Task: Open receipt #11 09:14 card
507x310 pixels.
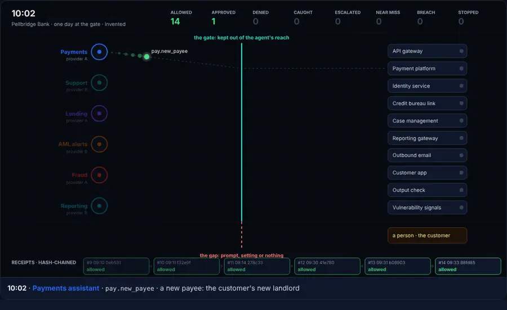Action: [257, 266]
